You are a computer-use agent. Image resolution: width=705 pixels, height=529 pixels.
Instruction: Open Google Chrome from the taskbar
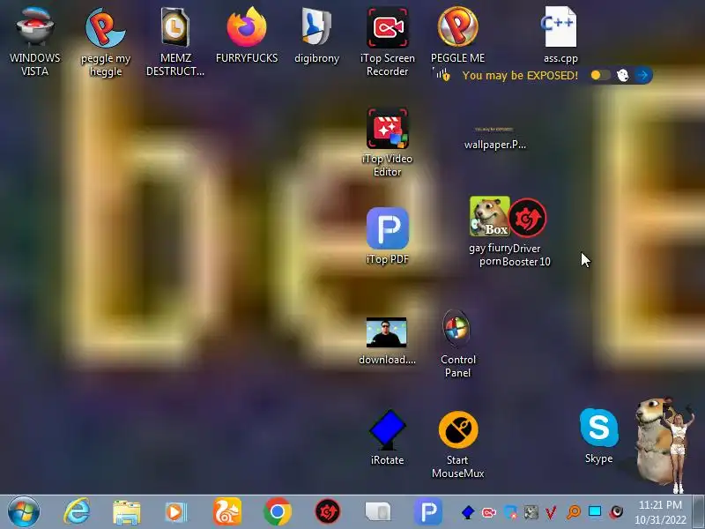point(278,512)
